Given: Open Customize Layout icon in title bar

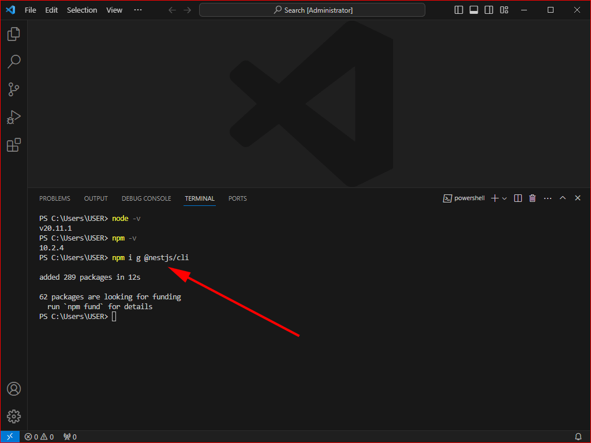Looking at the screenshot, I should pos(504,10).
